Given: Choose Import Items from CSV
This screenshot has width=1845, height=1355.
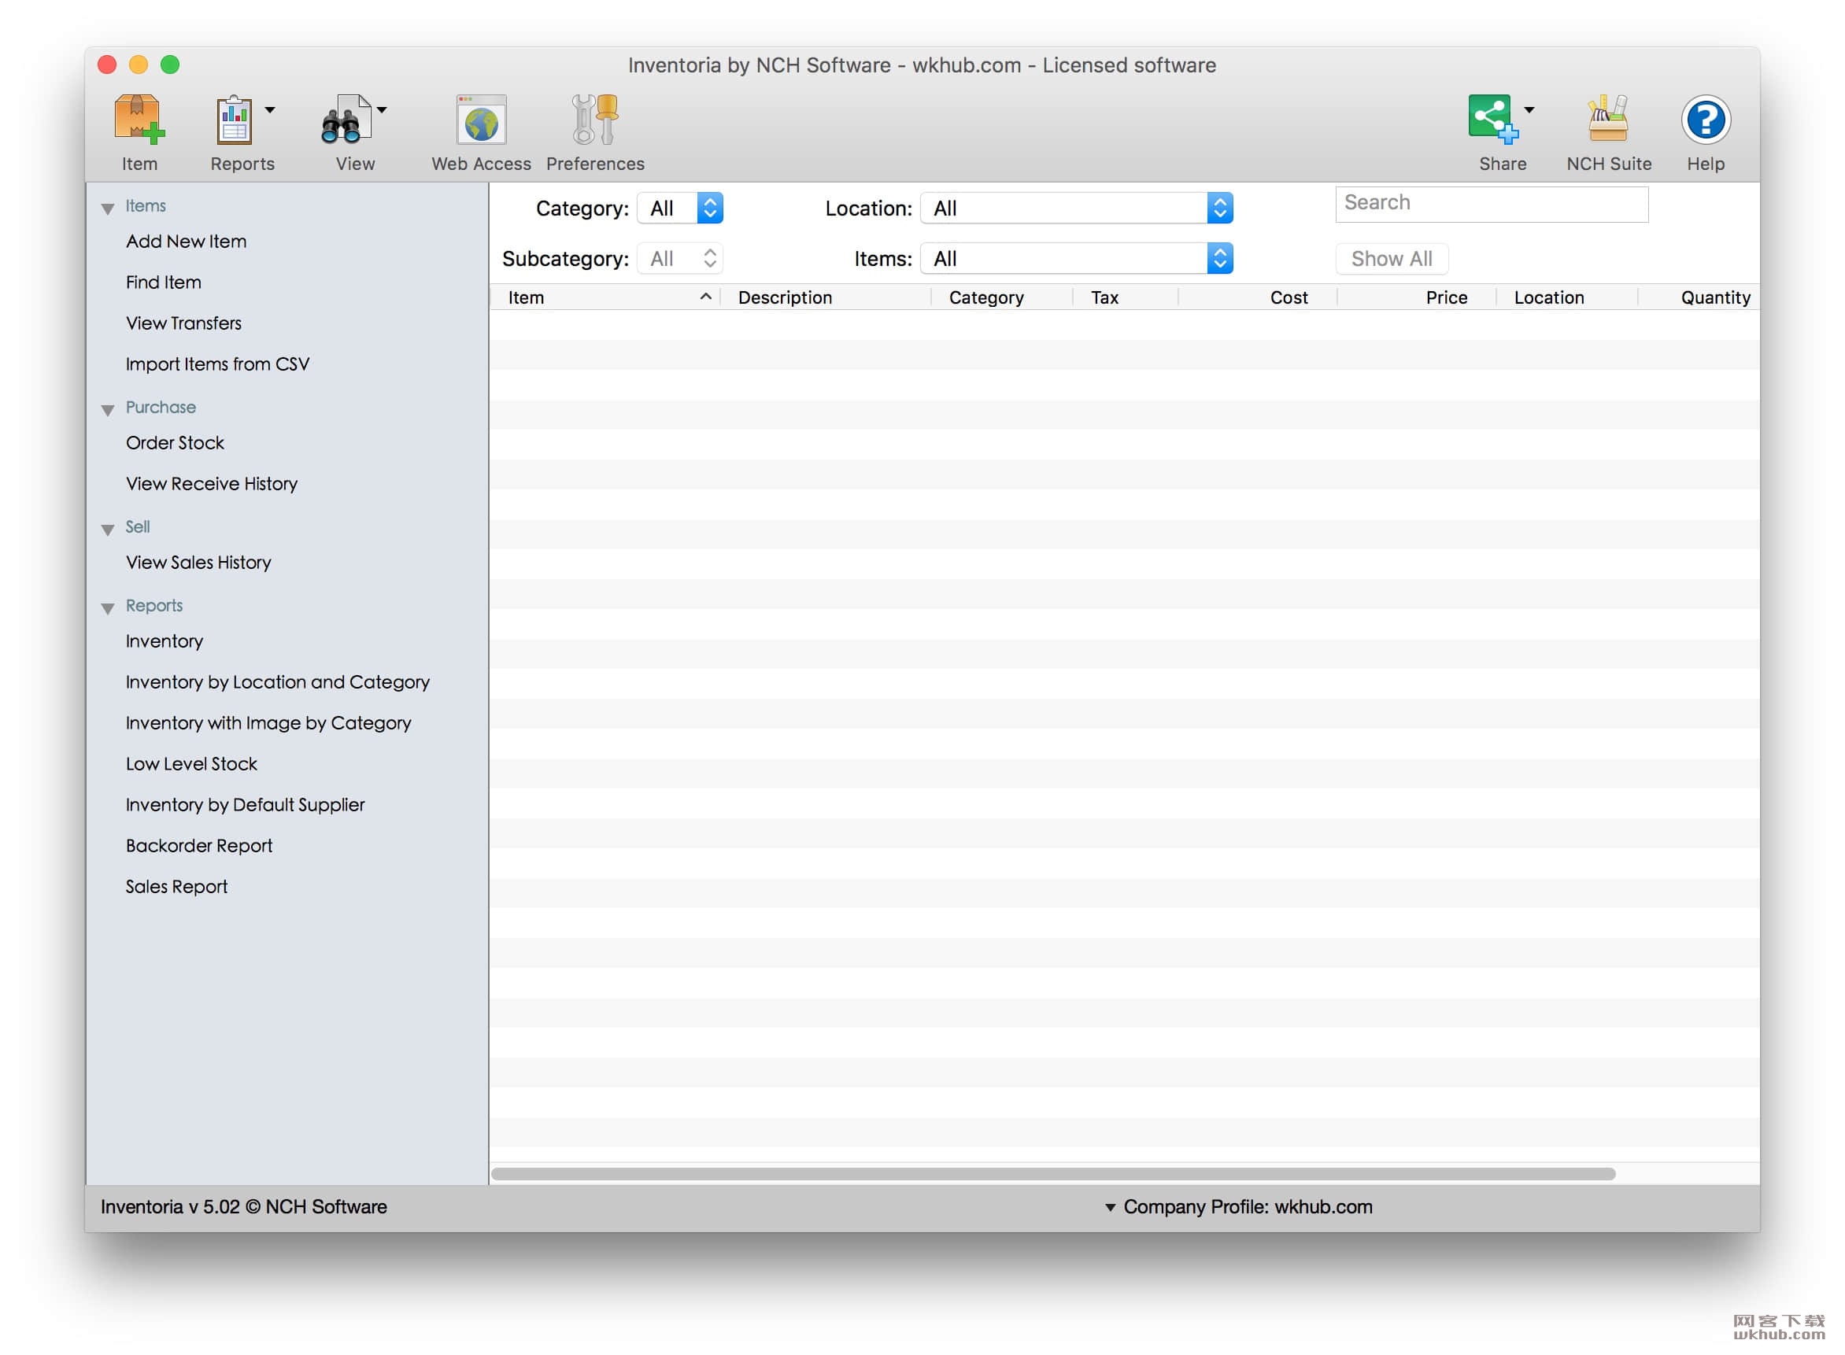Looking at the screenshot, I should click(x=217, y=364).
